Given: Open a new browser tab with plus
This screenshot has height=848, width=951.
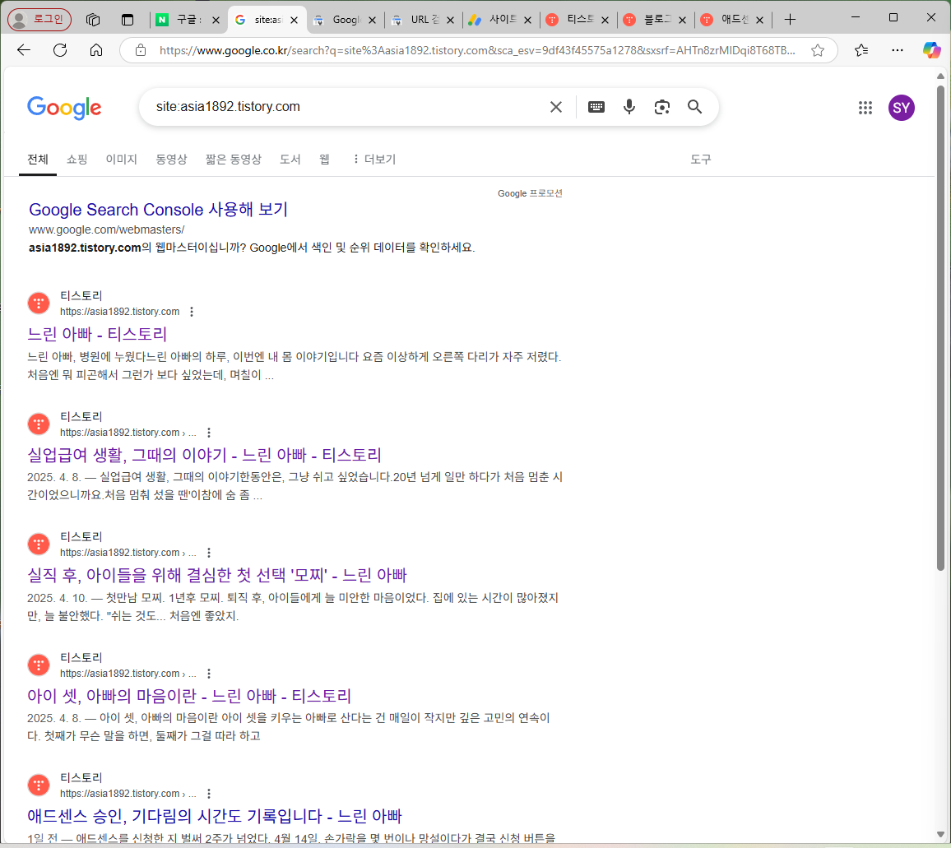Looking at the screenshot, I should 790,20.
